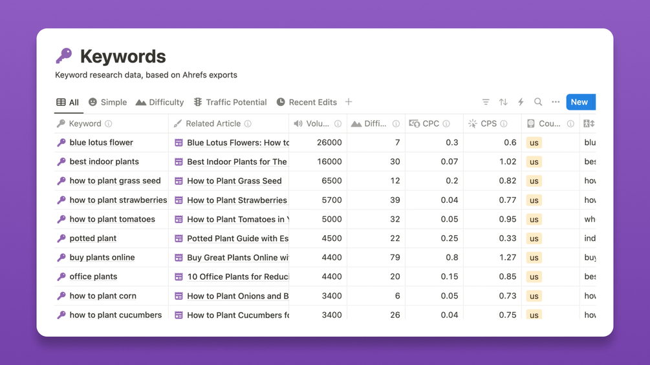Image resolution: width=650 pixels, height=365 pixels.
Task: Click the CPS column header
Action: tap(492, 123)
